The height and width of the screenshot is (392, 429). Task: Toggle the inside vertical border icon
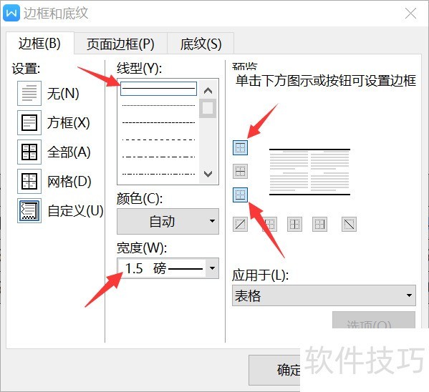[x=294, y=224]
